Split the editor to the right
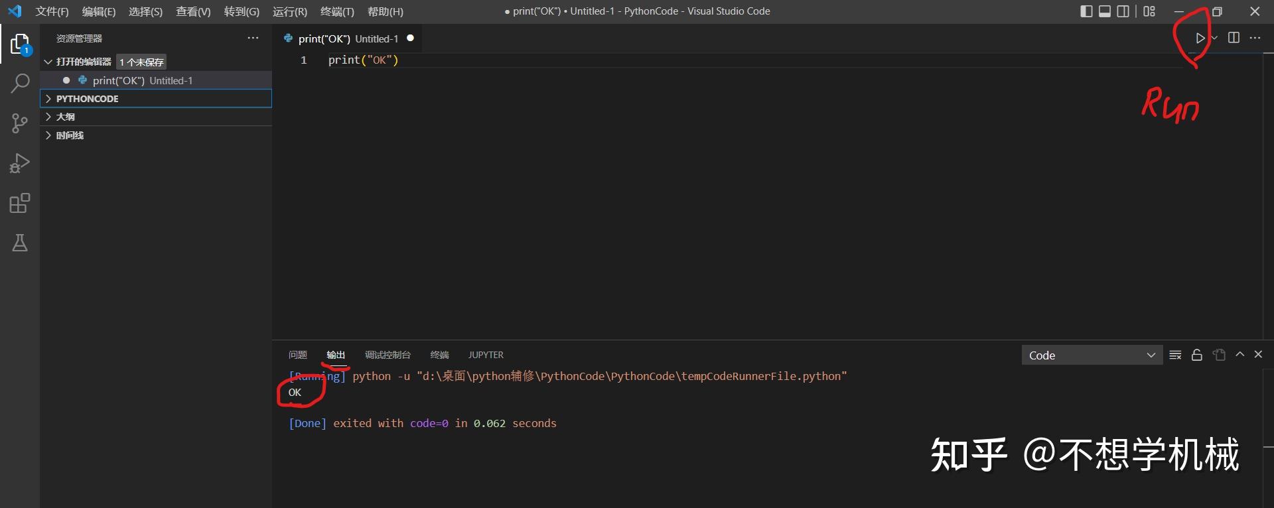Image resolution: width=1274 pixels, height=508 pixels. [x=1234, y=38]
